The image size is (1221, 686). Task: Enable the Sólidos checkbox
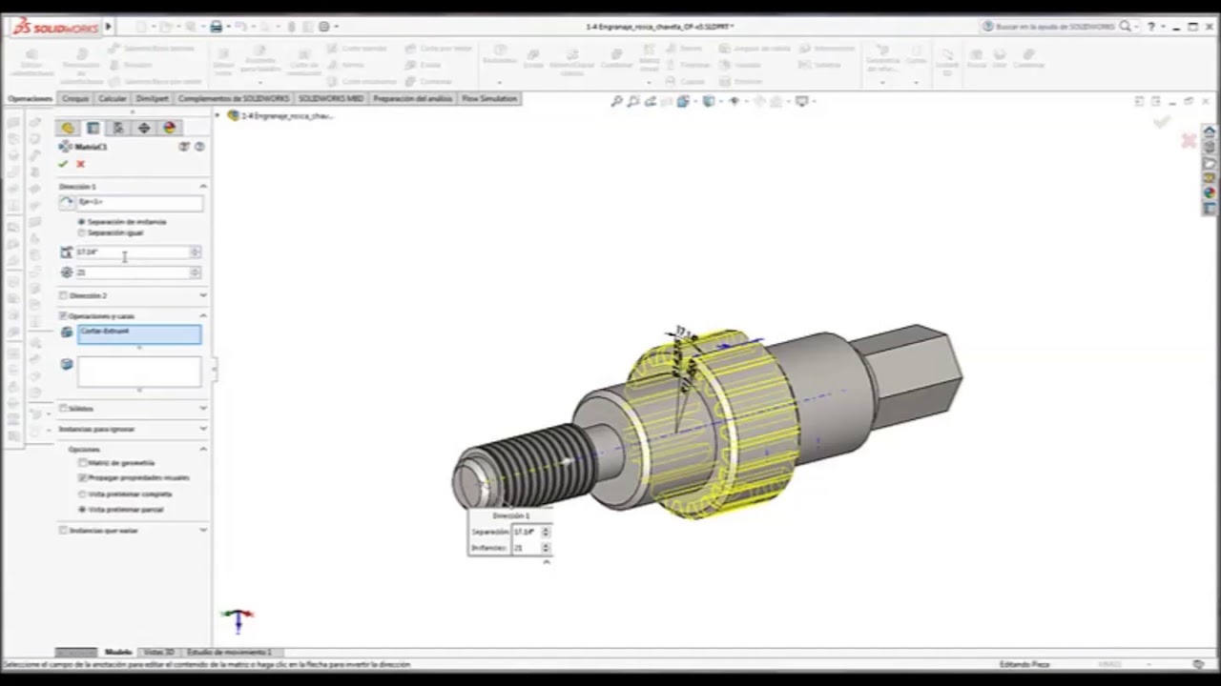(63, 408)
